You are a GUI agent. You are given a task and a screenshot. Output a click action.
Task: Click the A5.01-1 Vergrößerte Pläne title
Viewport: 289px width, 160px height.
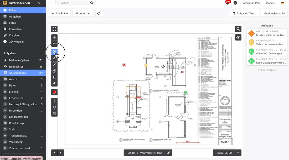(145, 153)
